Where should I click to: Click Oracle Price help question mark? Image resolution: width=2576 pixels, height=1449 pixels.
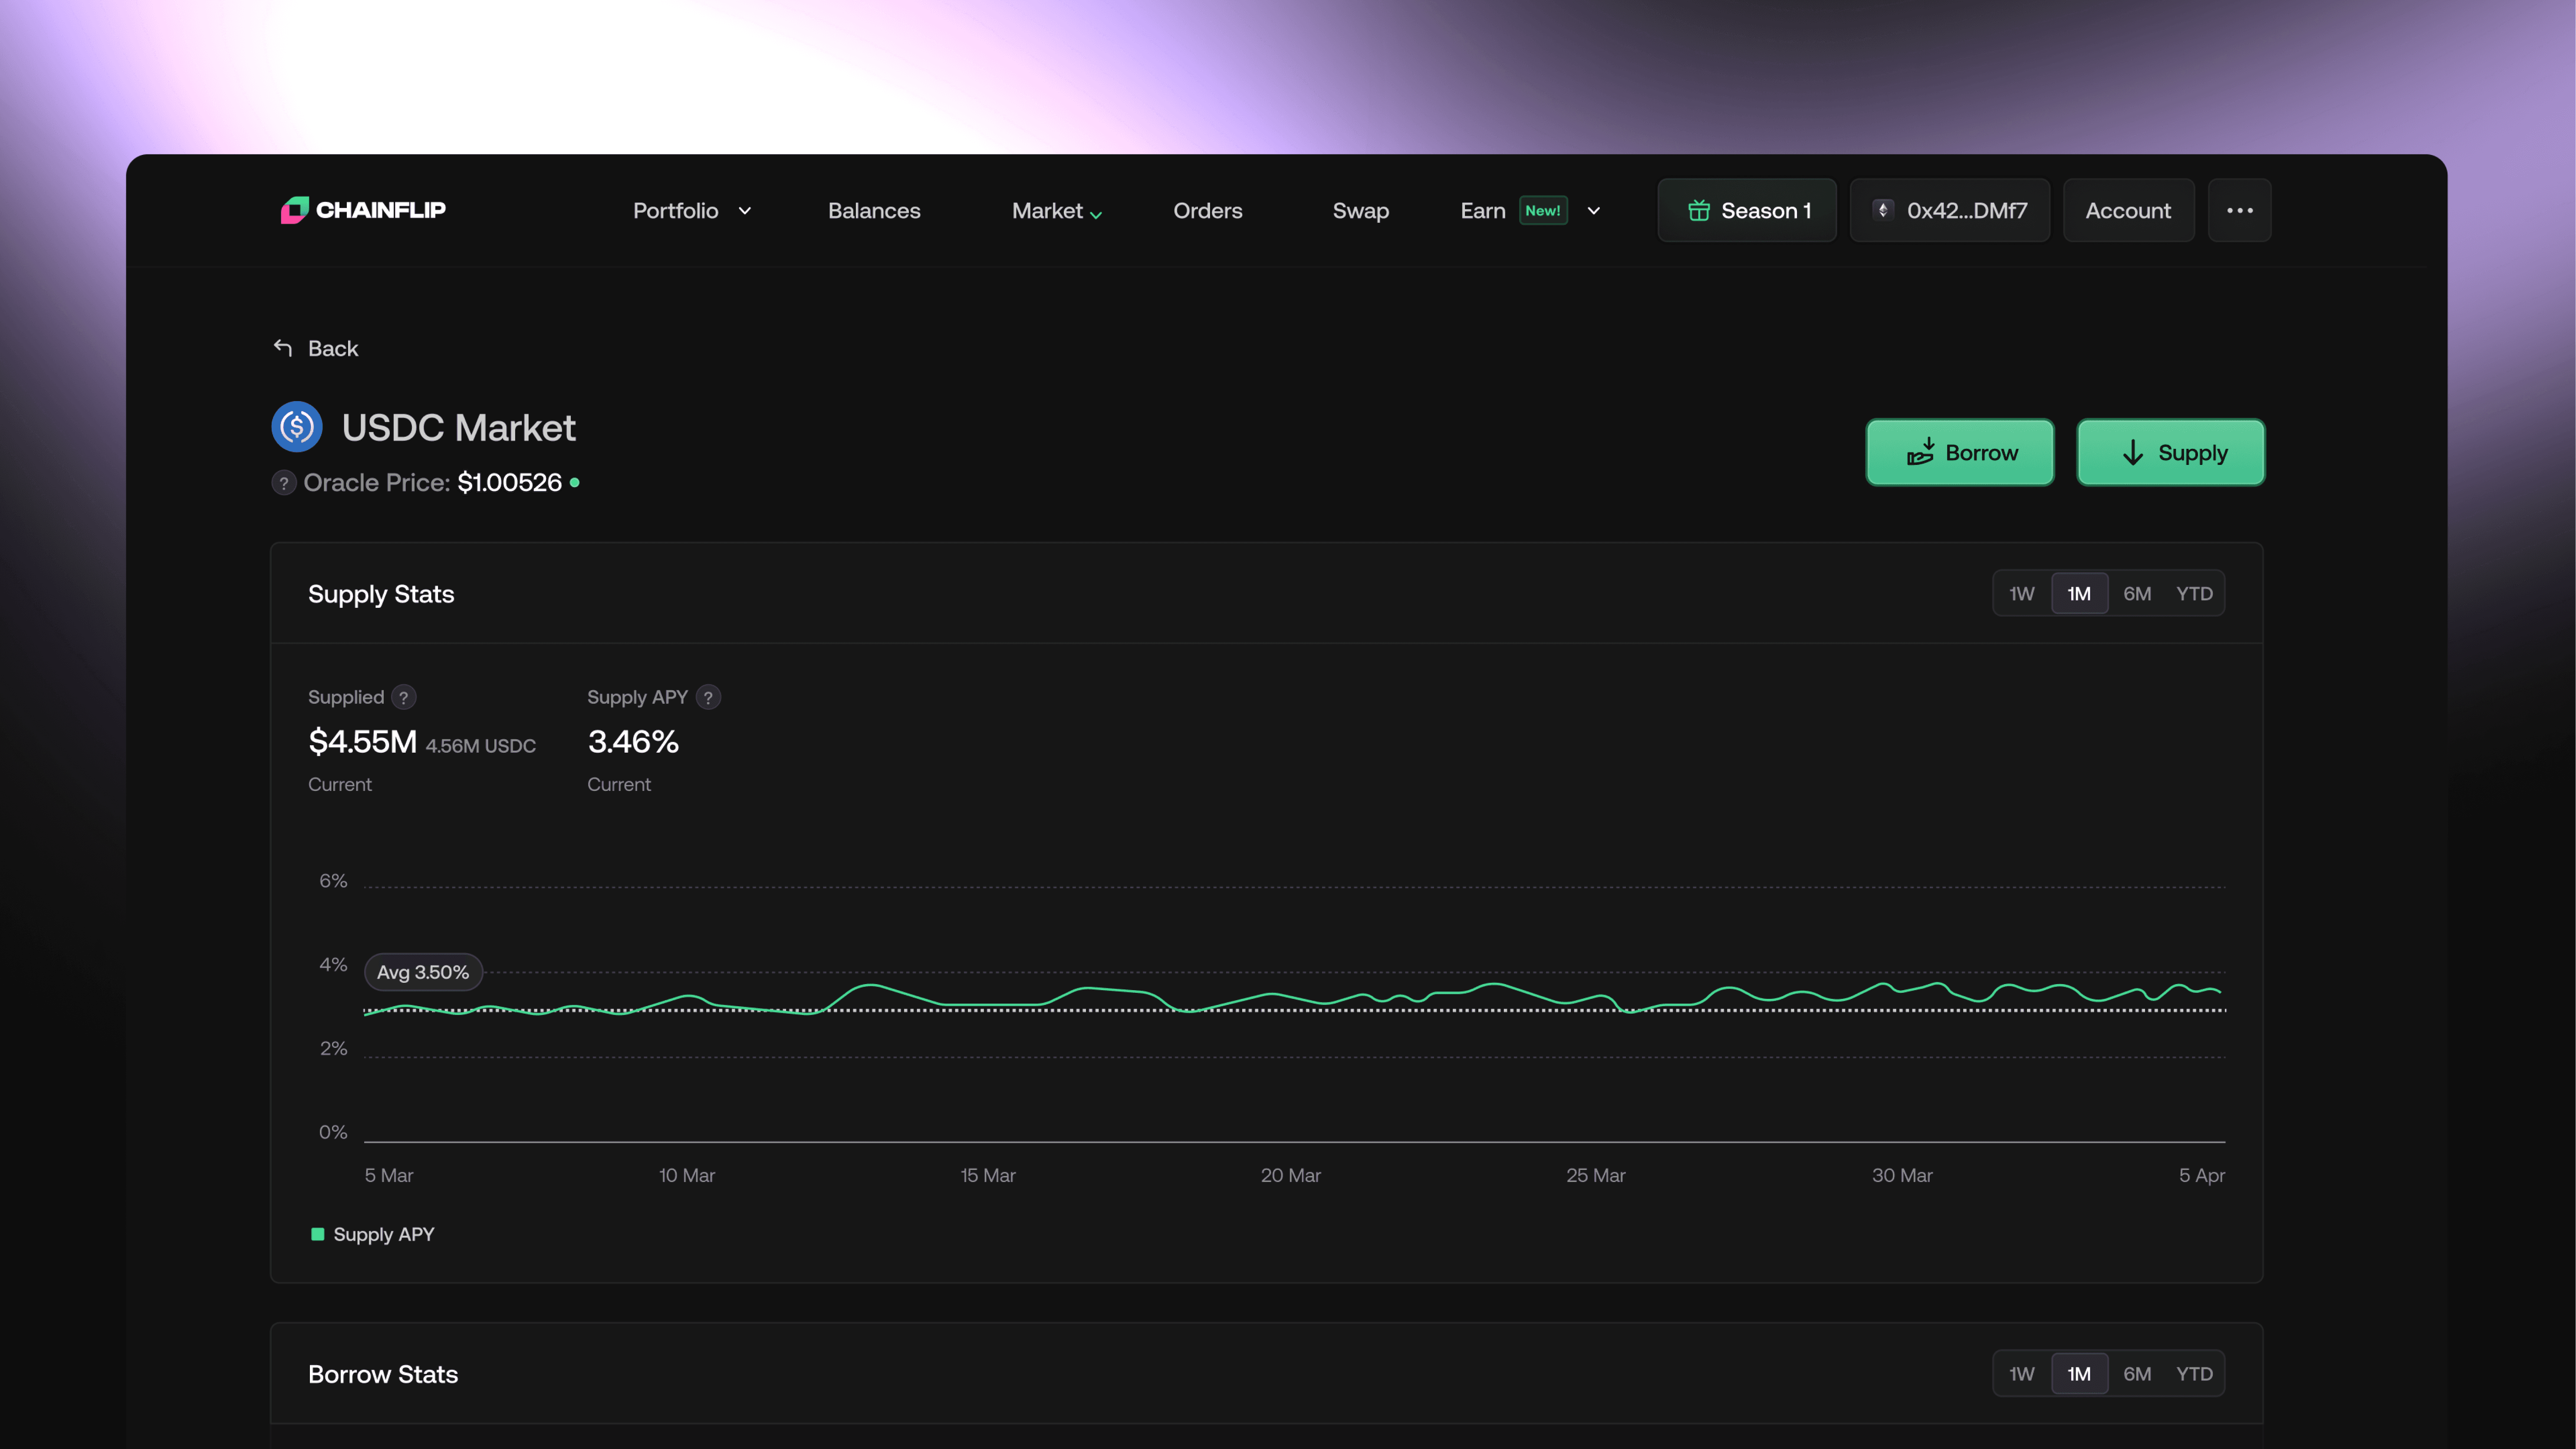(284, 483)
